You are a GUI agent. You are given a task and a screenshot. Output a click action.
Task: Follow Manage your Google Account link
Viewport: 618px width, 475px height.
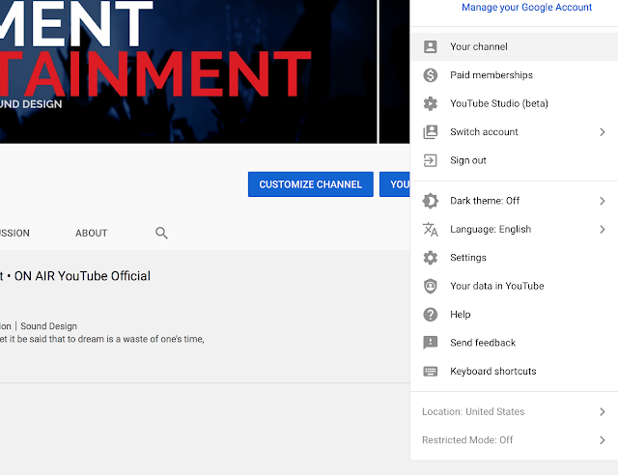526,7
